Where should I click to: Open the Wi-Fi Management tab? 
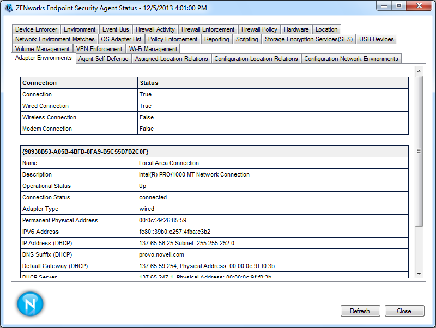153,49
